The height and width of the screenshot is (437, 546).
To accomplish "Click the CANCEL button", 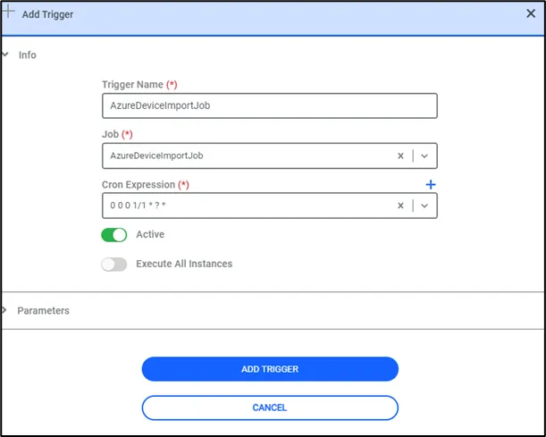I will pyautogui.click(x=270, y=408).
